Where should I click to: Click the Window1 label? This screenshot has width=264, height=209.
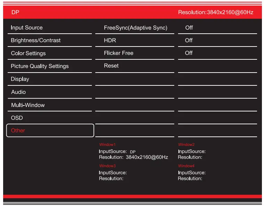[107, 144]
